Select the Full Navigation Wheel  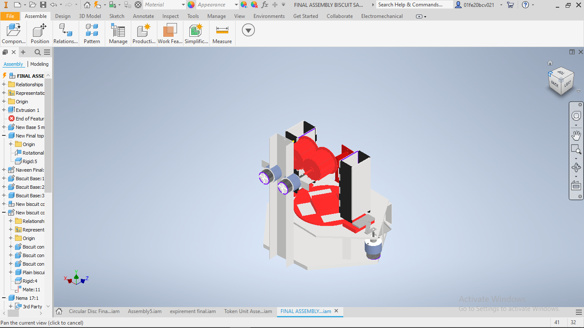pos(576,116)
